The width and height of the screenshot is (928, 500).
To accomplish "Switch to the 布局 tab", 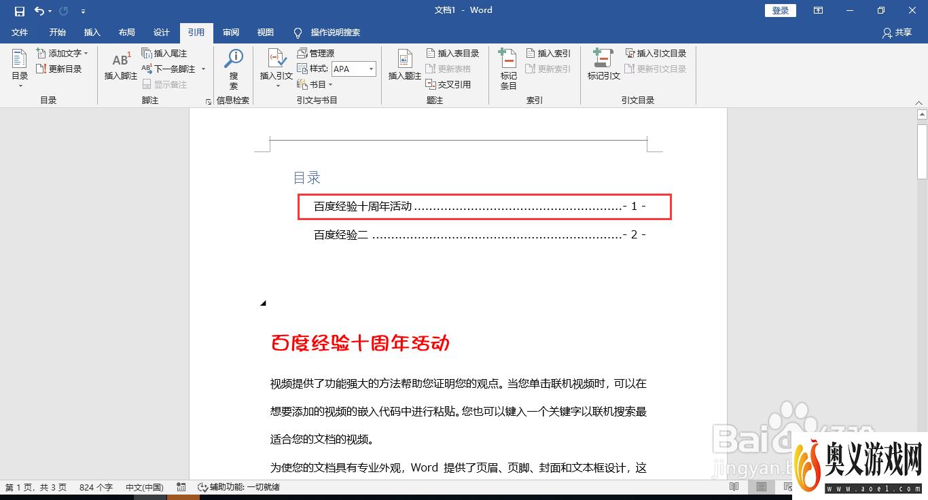I will tap(127, 33).
